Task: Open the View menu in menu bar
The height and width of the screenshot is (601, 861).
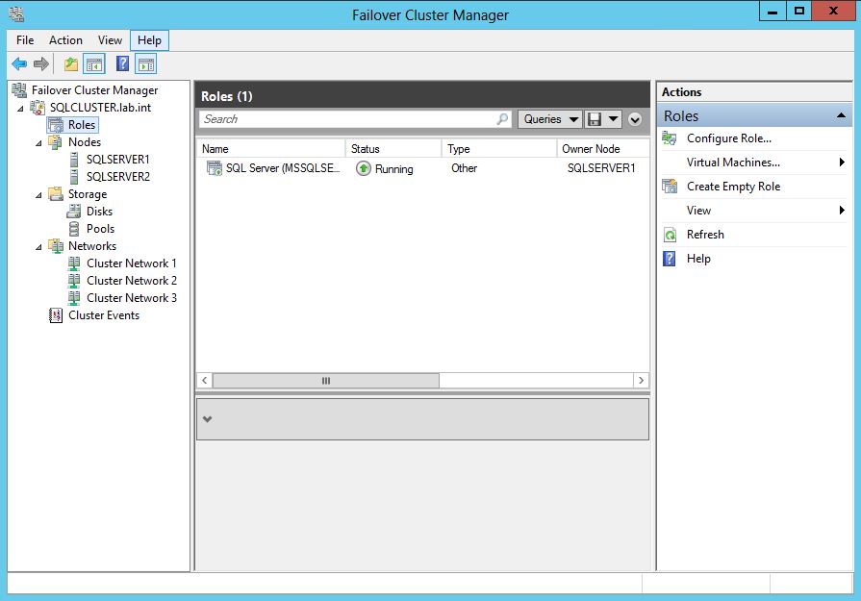Action: coord(110,40)
